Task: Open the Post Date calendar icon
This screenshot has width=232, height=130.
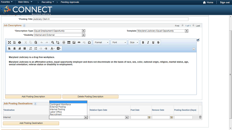Action: coord(149,117)
